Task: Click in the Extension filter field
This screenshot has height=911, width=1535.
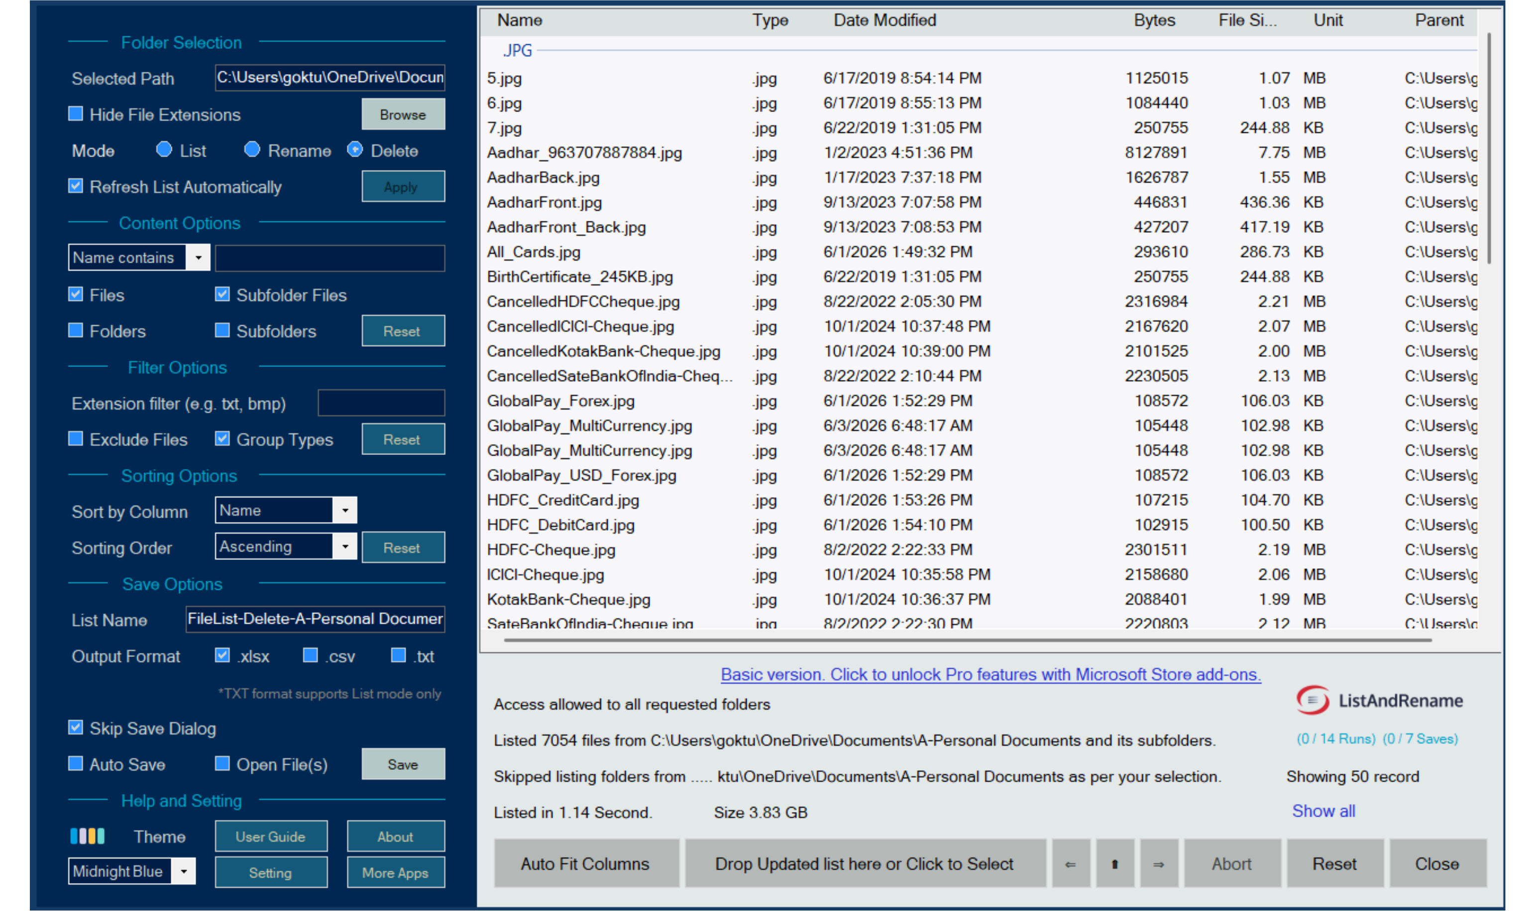Action: click(x=381, y=403)
